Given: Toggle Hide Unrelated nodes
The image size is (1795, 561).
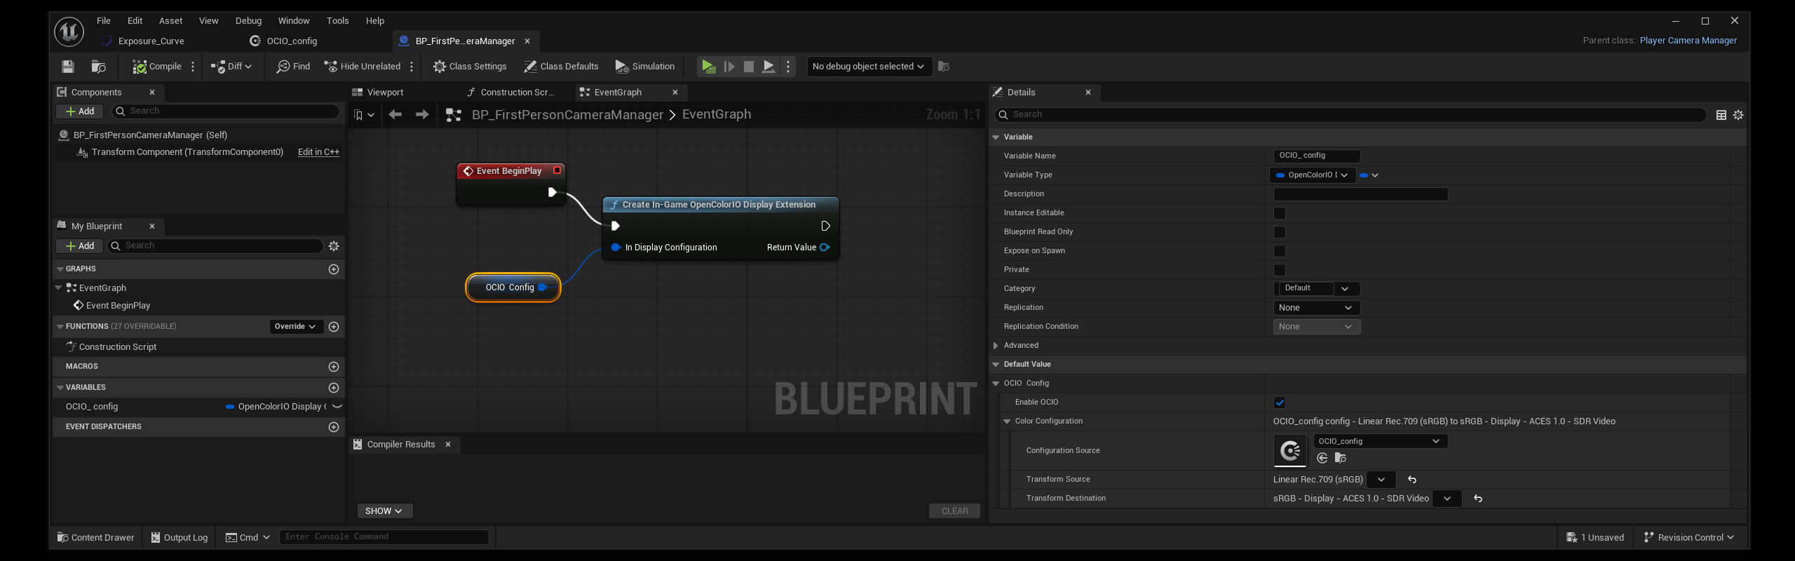Looking at the screenshot, I should (362, 67).
